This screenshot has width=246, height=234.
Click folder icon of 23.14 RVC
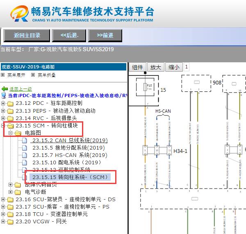[10, 118]
